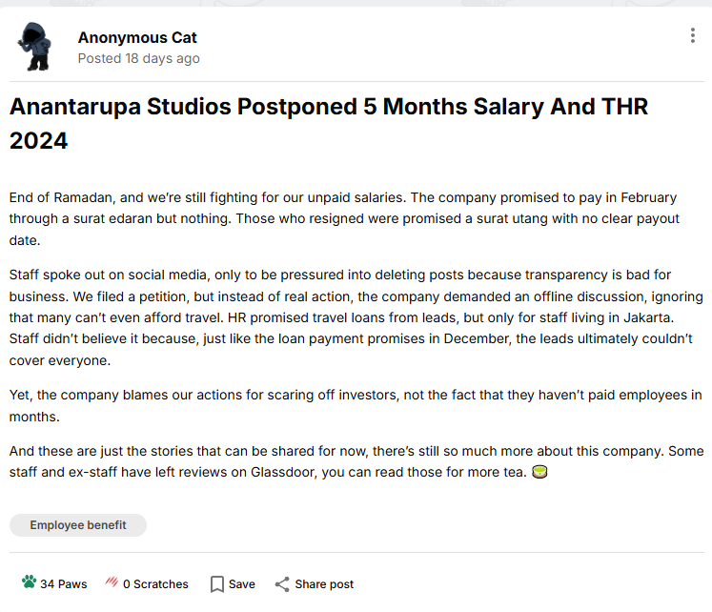Choose the Share post label
This screenshot has height=612, width=712.
pos(324,584)
